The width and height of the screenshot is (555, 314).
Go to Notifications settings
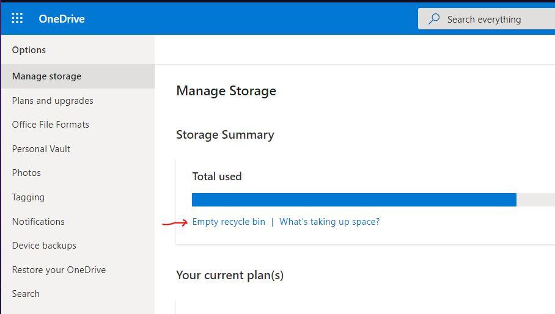pyautogui.click(x=38, y=222)
